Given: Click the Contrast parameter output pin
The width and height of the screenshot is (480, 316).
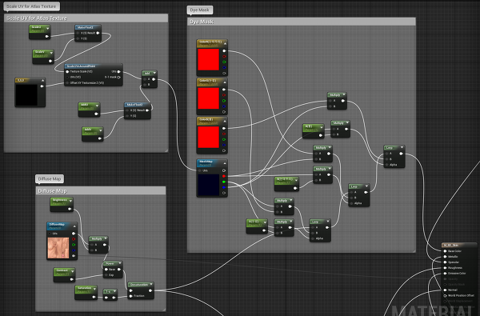Looking at the screenshot, I should 72,279.
